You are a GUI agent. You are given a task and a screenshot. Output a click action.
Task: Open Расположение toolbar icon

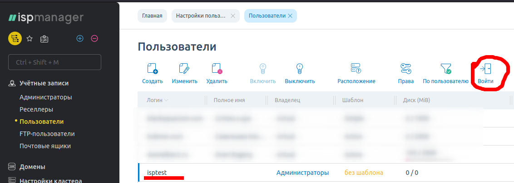pyautogui.click(x=356, y=69)
